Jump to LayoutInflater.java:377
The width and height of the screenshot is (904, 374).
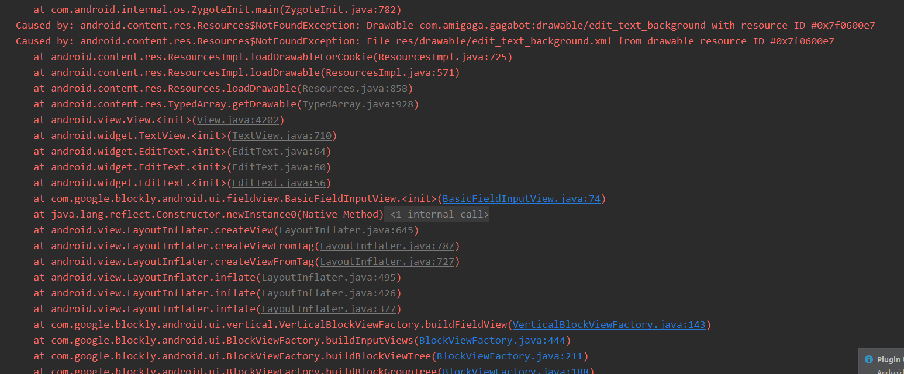point(329,309)
